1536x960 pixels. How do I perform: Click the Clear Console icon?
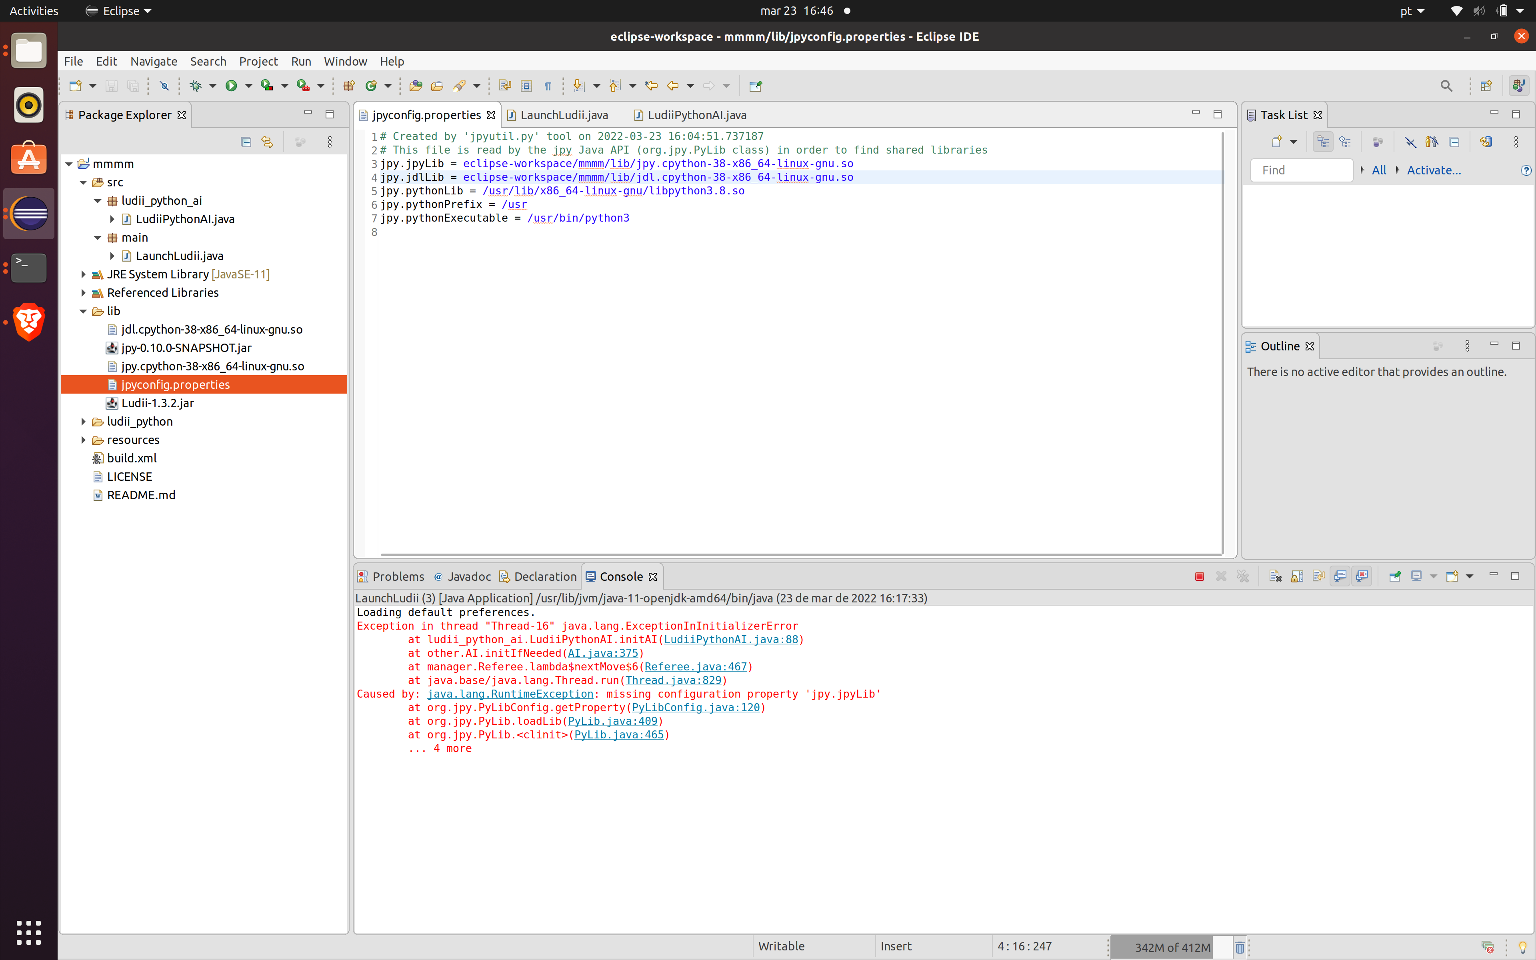(1275, 576)
